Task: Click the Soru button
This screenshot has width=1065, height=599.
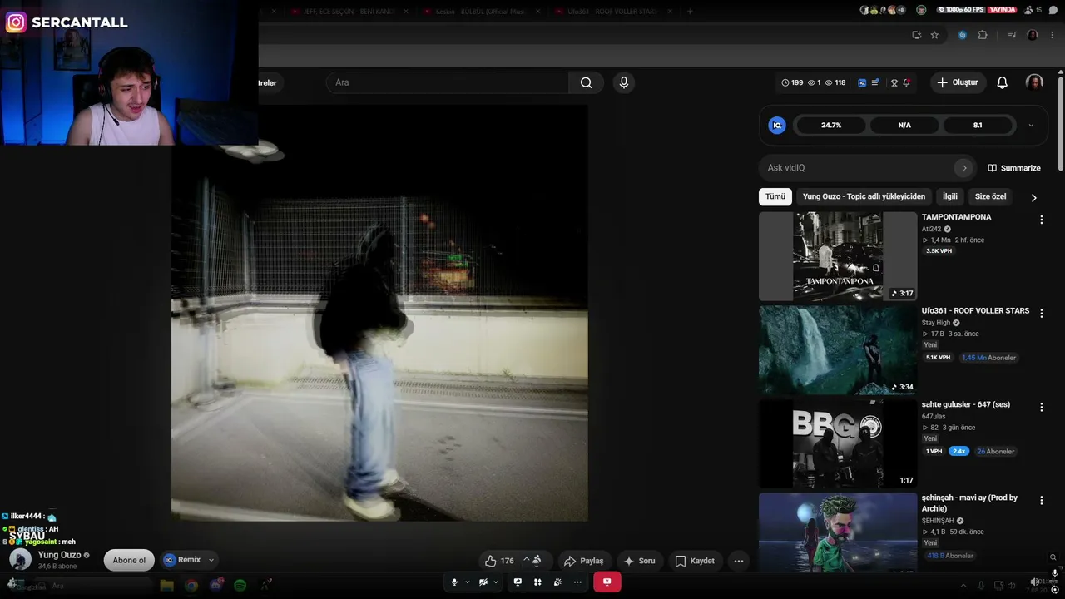Action: pos(639,561)
